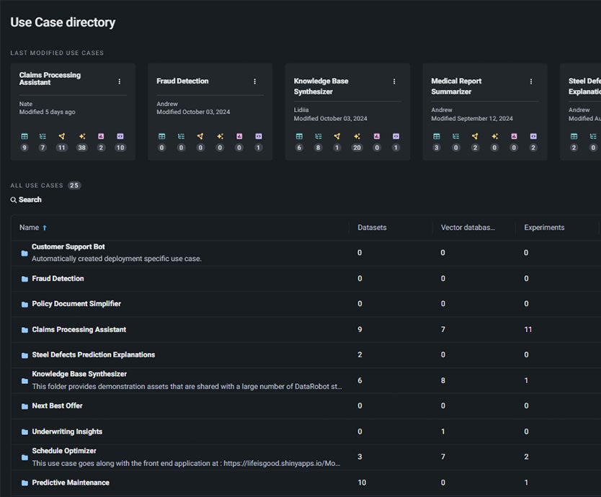The width and height of the screenshot is (601, 497).
Task: Sort by Experiments column header
Action: pos(544,228)
